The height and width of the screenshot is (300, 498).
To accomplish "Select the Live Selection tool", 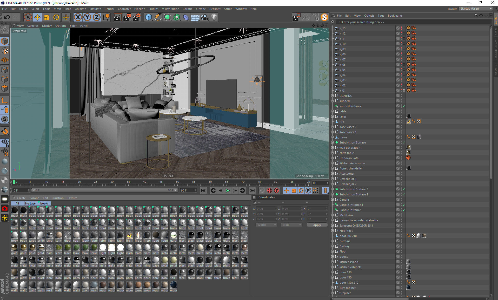I will (x=28, y=17).
